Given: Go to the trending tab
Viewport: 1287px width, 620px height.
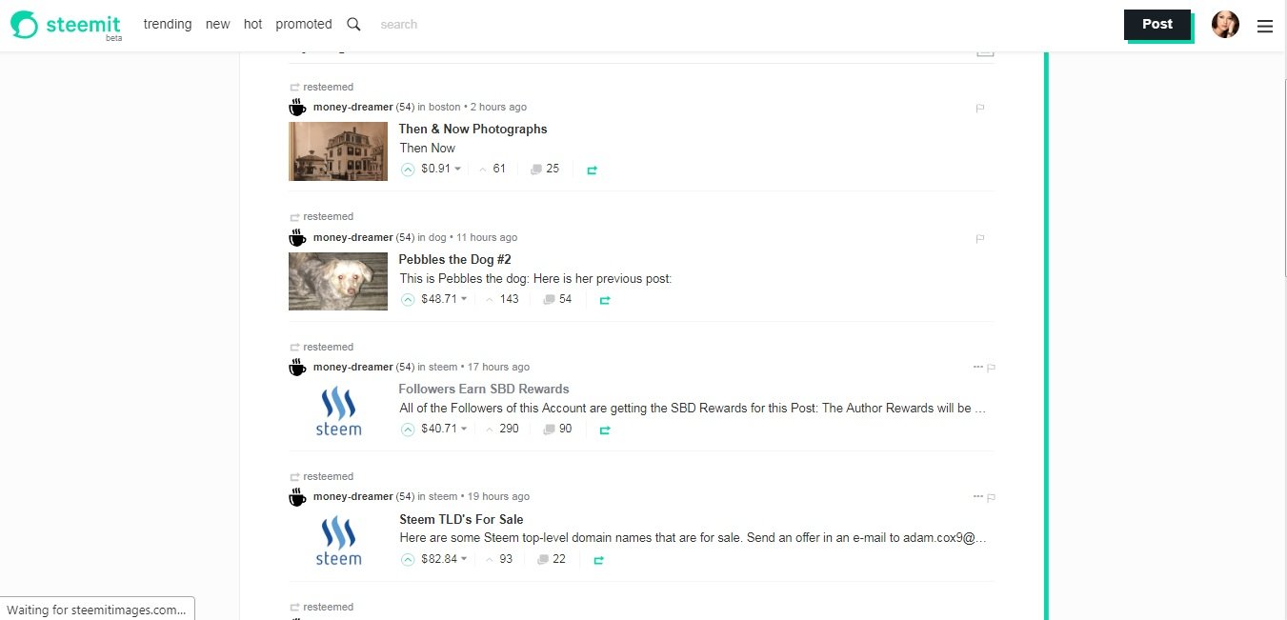Looking at the screenshot, I should pos(168,24).
